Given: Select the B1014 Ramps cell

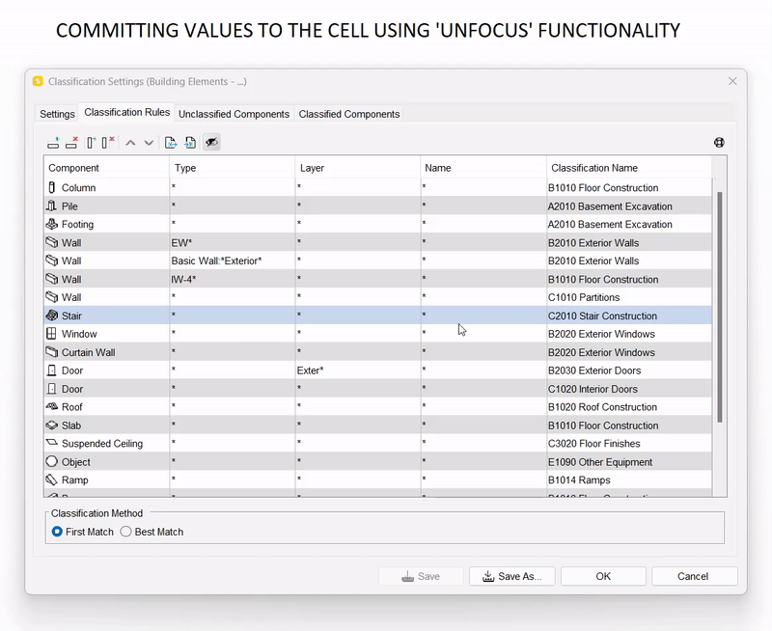Looking at the screenshot, I should pos(629,480).
